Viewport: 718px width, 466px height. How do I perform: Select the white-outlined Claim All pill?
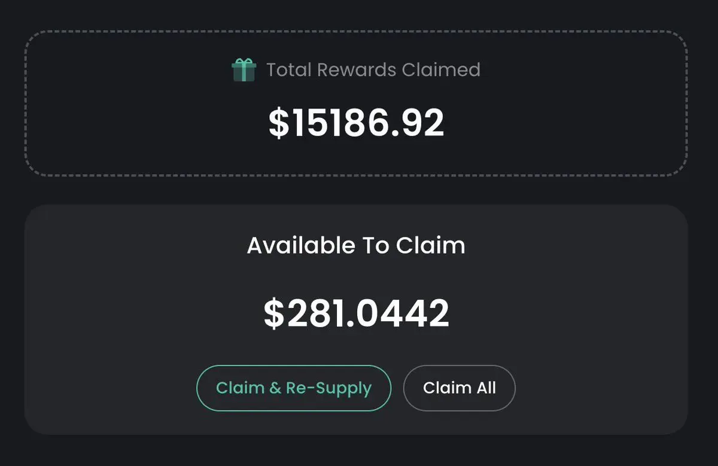pyautogui.click(x=460, y=388)
